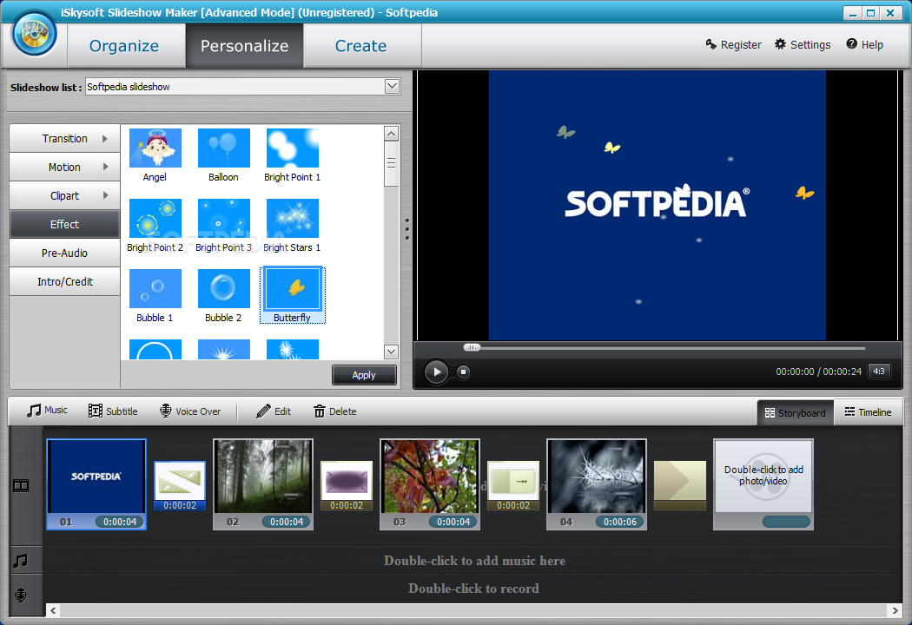Choose the Bright Point 1 effect

click(292, 148)
